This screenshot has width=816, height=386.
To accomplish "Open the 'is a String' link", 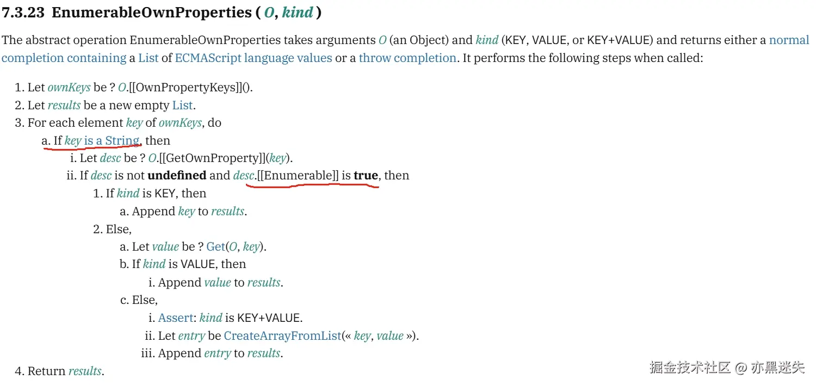I will coord(111,140).
